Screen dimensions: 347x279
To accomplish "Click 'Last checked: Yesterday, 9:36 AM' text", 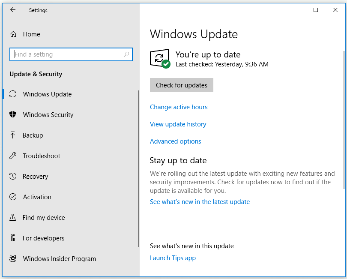I will coord(222,64).
